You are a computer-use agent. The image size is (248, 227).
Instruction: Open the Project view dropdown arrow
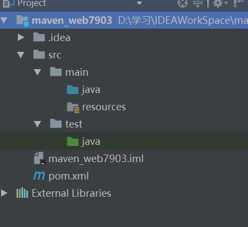[x=139, y=3]
